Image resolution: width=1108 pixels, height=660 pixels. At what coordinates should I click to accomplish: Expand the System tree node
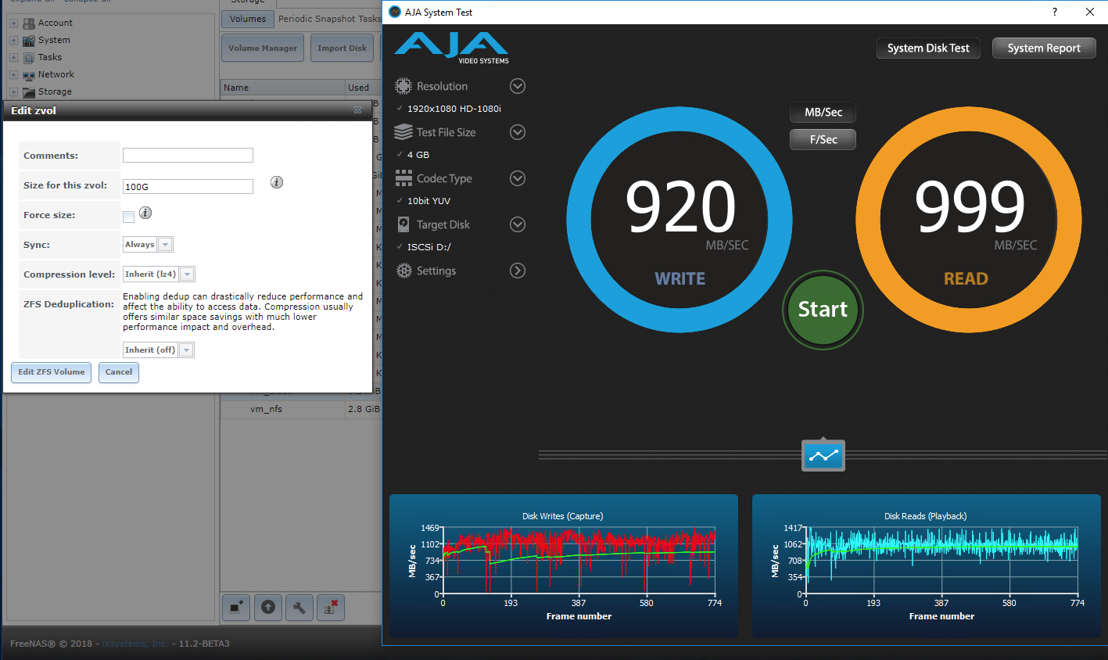pos(13,41)
